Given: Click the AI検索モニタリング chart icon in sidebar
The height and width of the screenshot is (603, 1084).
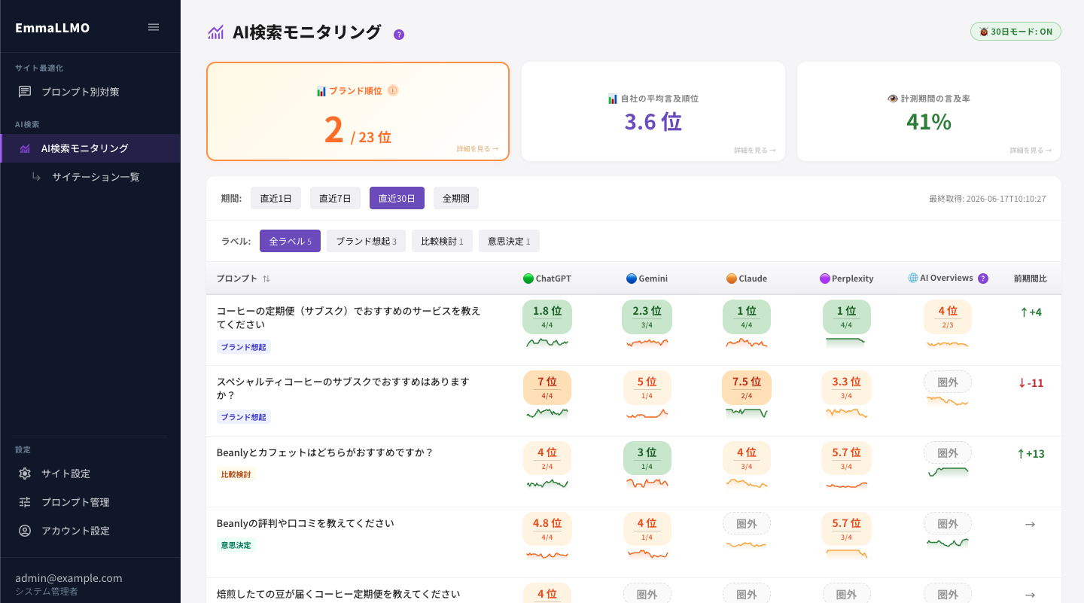Looking at the screenshot, I should (25, 148).
